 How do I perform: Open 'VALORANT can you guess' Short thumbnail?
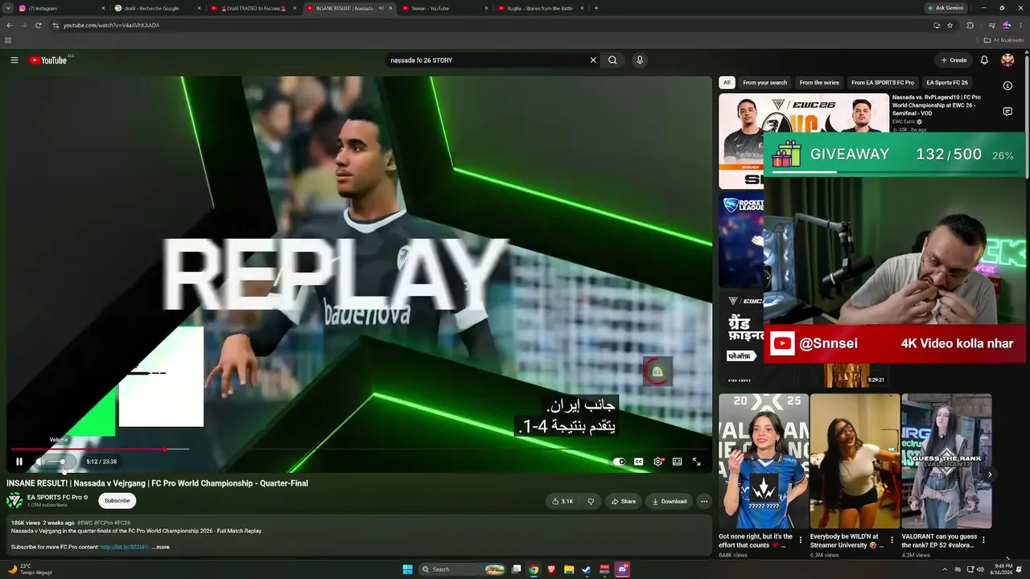[946, 461]
